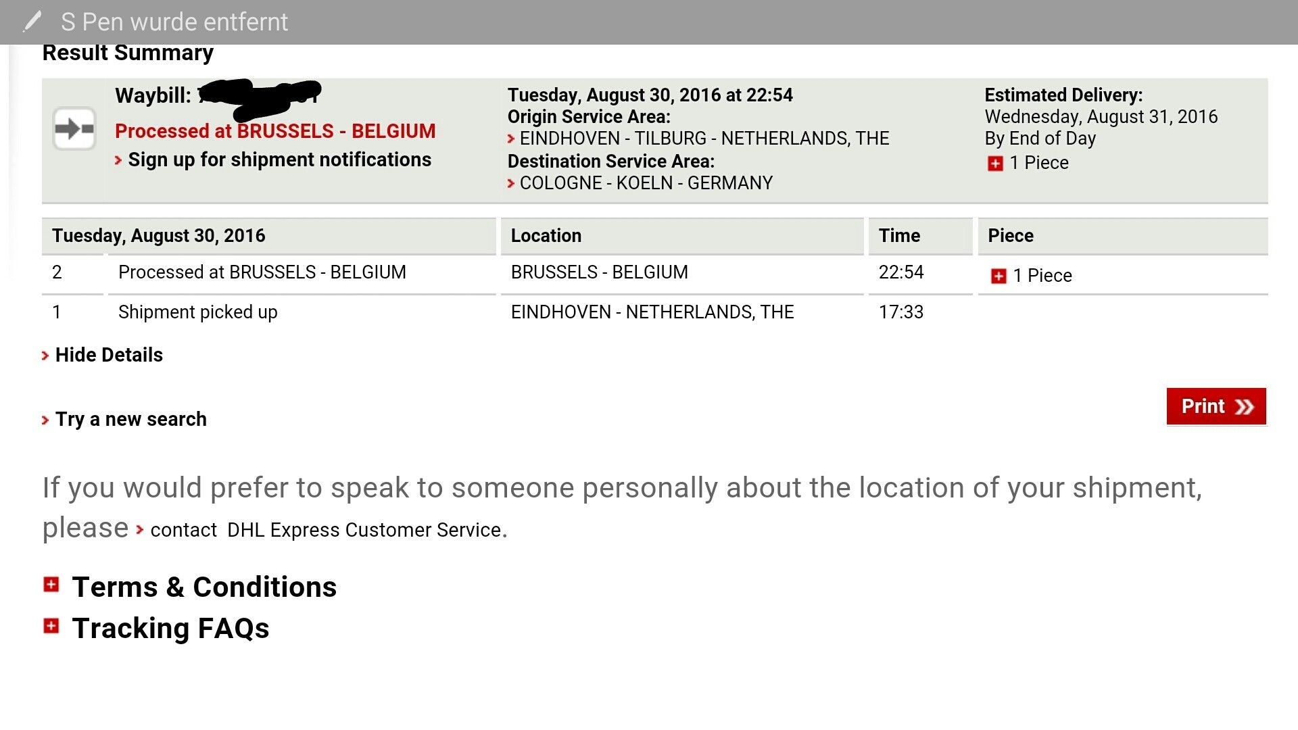The image size is (1298, 730).
Task: Click the shipment transit arrow icon
Action: click(x=74, y=128)
